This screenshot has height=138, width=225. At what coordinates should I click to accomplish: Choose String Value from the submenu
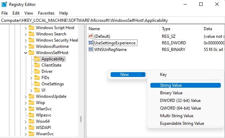pyautogui.click(x=185, y=85)
